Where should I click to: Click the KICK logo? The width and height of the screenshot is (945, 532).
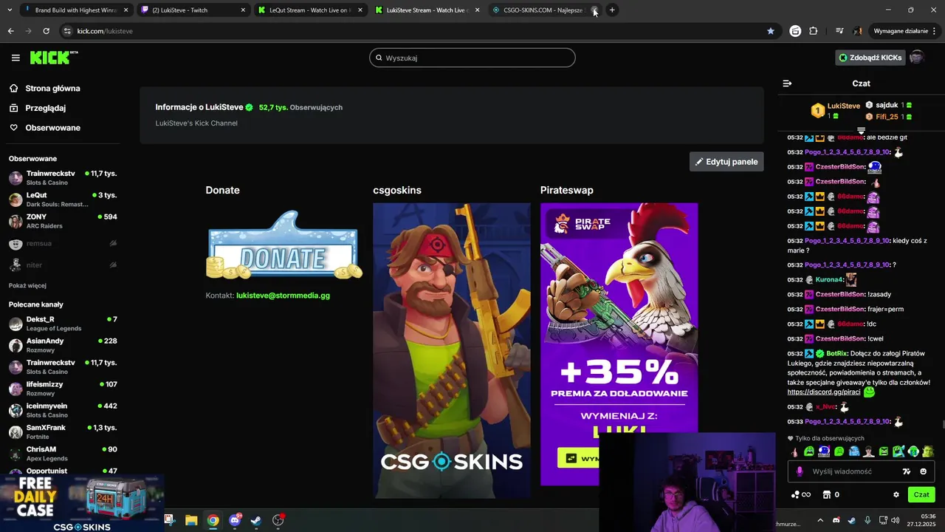click(54, 58)
